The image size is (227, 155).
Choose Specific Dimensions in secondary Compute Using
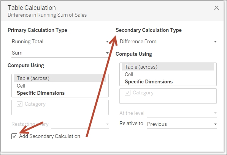pos(149,82)
